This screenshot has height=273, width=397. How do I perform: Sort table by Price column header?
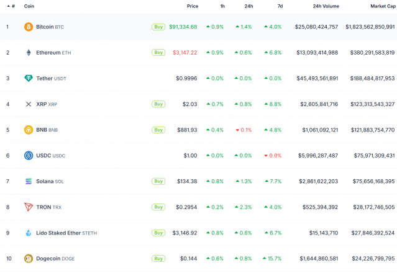point(192,6)
